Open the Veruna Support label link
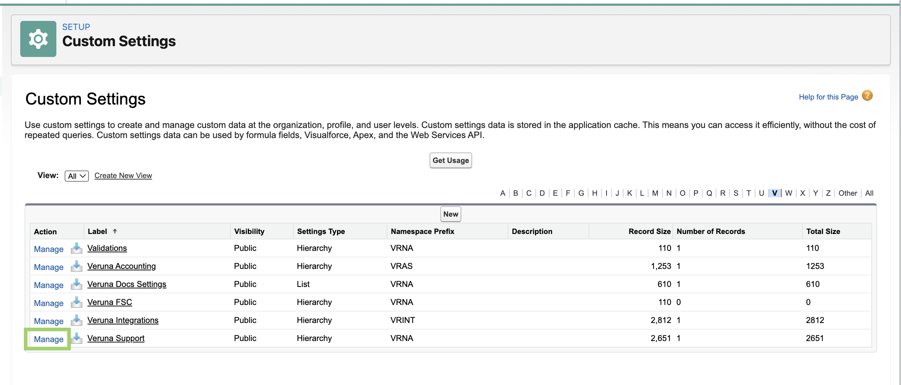901x385 pixels. pos(116,338)
